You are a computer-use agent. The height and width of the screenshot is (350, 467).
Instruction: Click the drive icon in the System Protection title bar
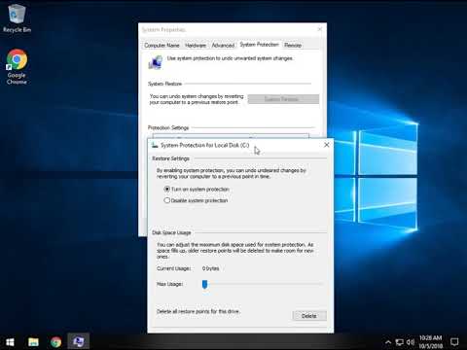tap(155, 145)
